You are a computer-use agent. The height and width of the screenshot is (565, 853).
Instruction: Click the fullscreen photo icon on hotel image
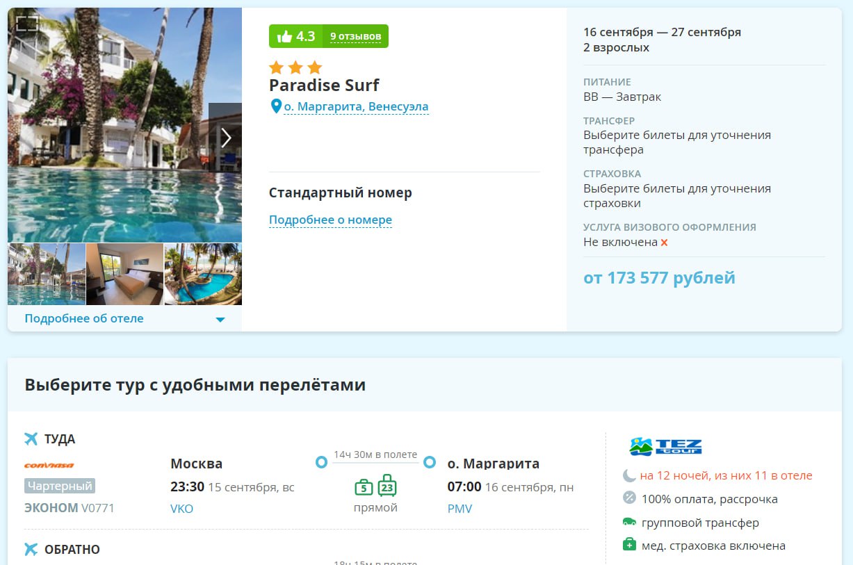pyautogui.click(x=26, y=24)
